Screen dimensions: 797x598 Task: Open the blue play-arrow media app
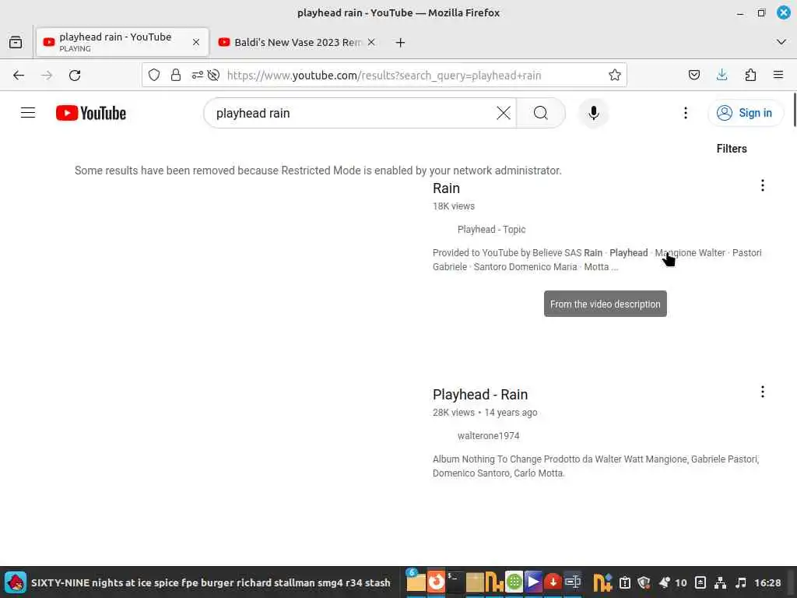click(533, 582)
